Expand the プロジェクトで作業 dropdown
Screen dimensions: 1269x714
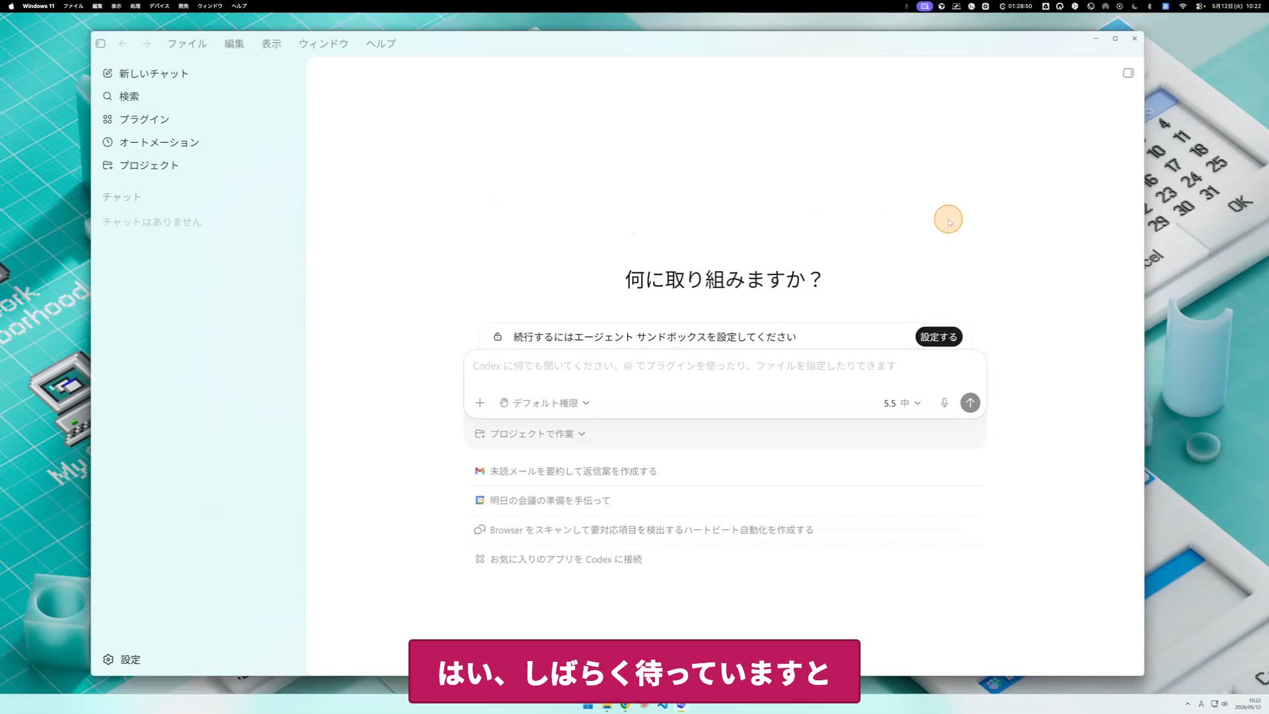click(530, 434)
